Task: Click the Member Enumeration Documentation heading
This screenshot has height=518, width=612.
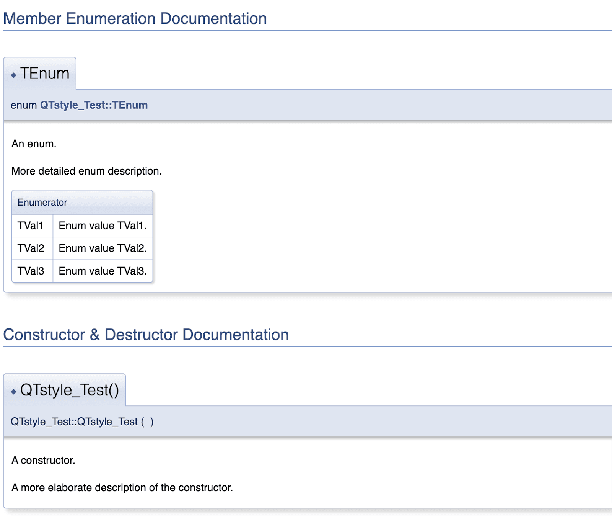Action: coord(135,18)
